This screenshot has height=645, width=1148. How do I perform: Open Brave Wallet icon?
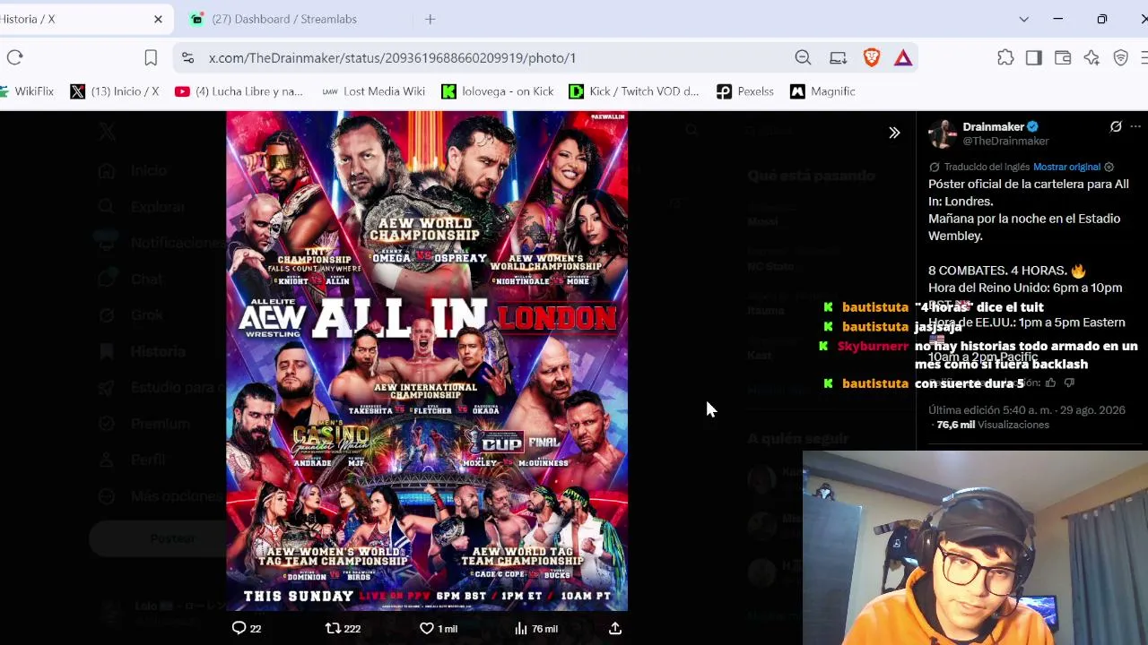click(x=1063, y=57)
